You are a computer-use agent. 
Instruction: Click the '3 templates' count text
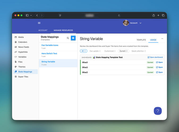[x=45, y=40]
